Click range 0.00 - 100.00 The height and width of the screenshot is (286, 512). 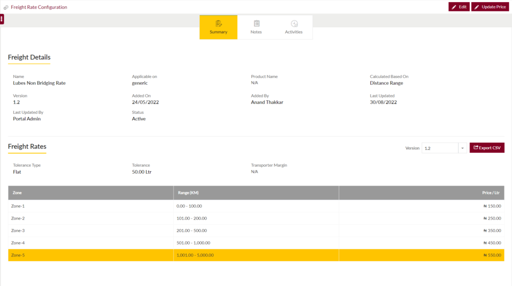pos(189,206)
